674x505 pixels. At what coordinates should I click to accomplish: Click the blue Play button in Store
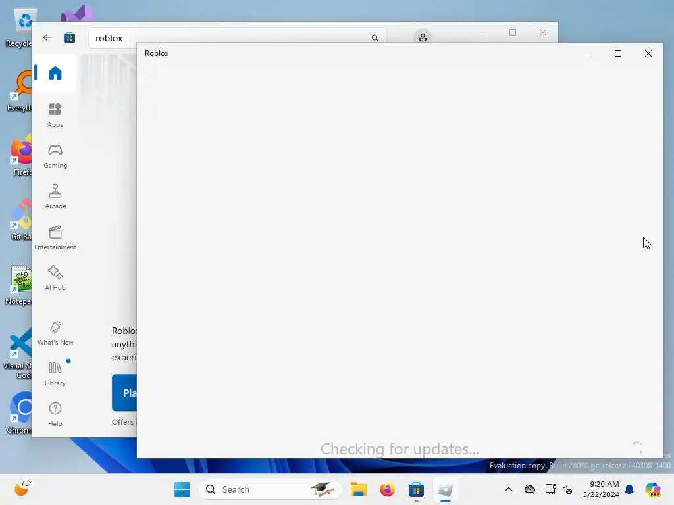[x=124, y=393]
